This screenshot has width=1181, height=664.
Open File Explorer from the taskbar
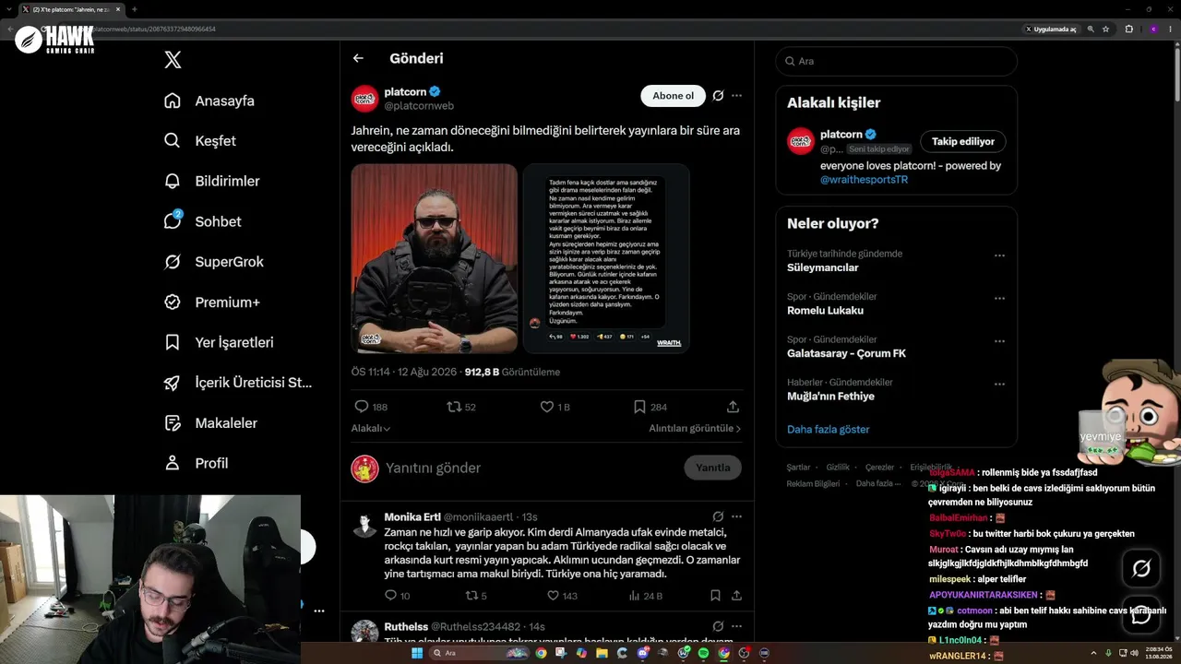602,653
